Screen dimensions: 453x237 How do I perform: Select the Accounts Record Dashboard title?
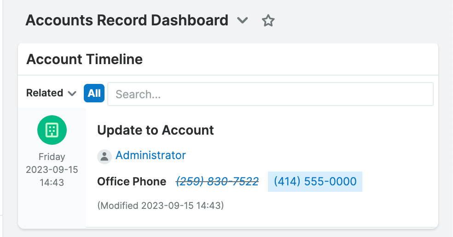[127, 20]
